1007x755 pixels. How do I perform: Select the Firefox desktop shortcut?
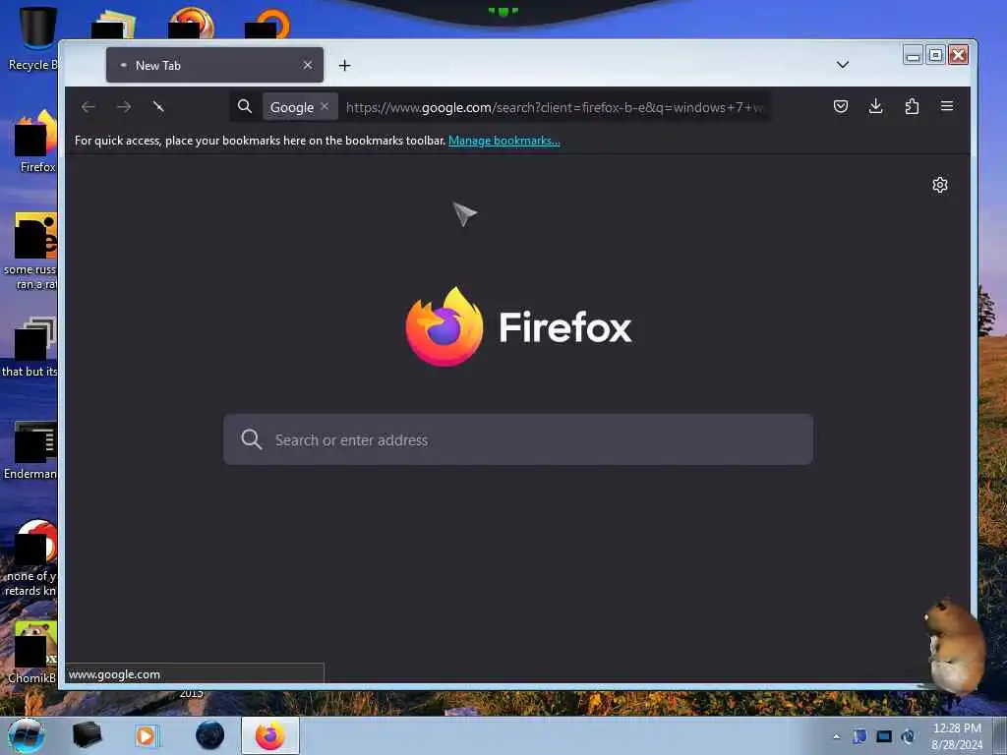coord(36,142)
